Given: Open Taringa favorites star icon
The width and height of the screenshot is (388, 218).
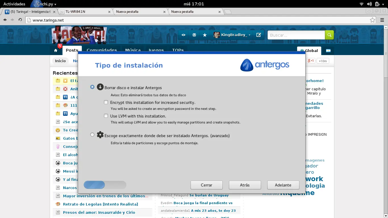Looking at the screenshot, I should coord(205,35).
